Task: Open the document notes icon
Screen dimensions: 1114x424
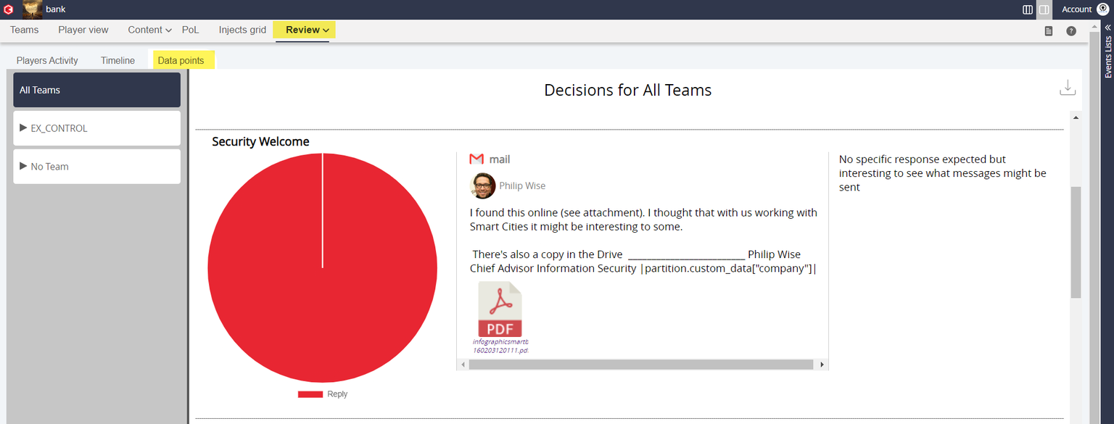Action: point(1049,31)
